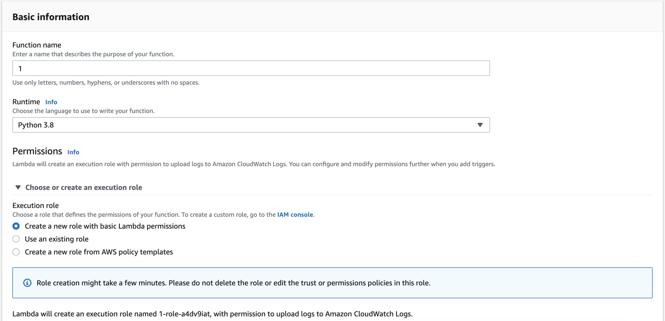
Task: Select "Create a new role with basic Lambda permissions"
Action: [x=16, y=226]
